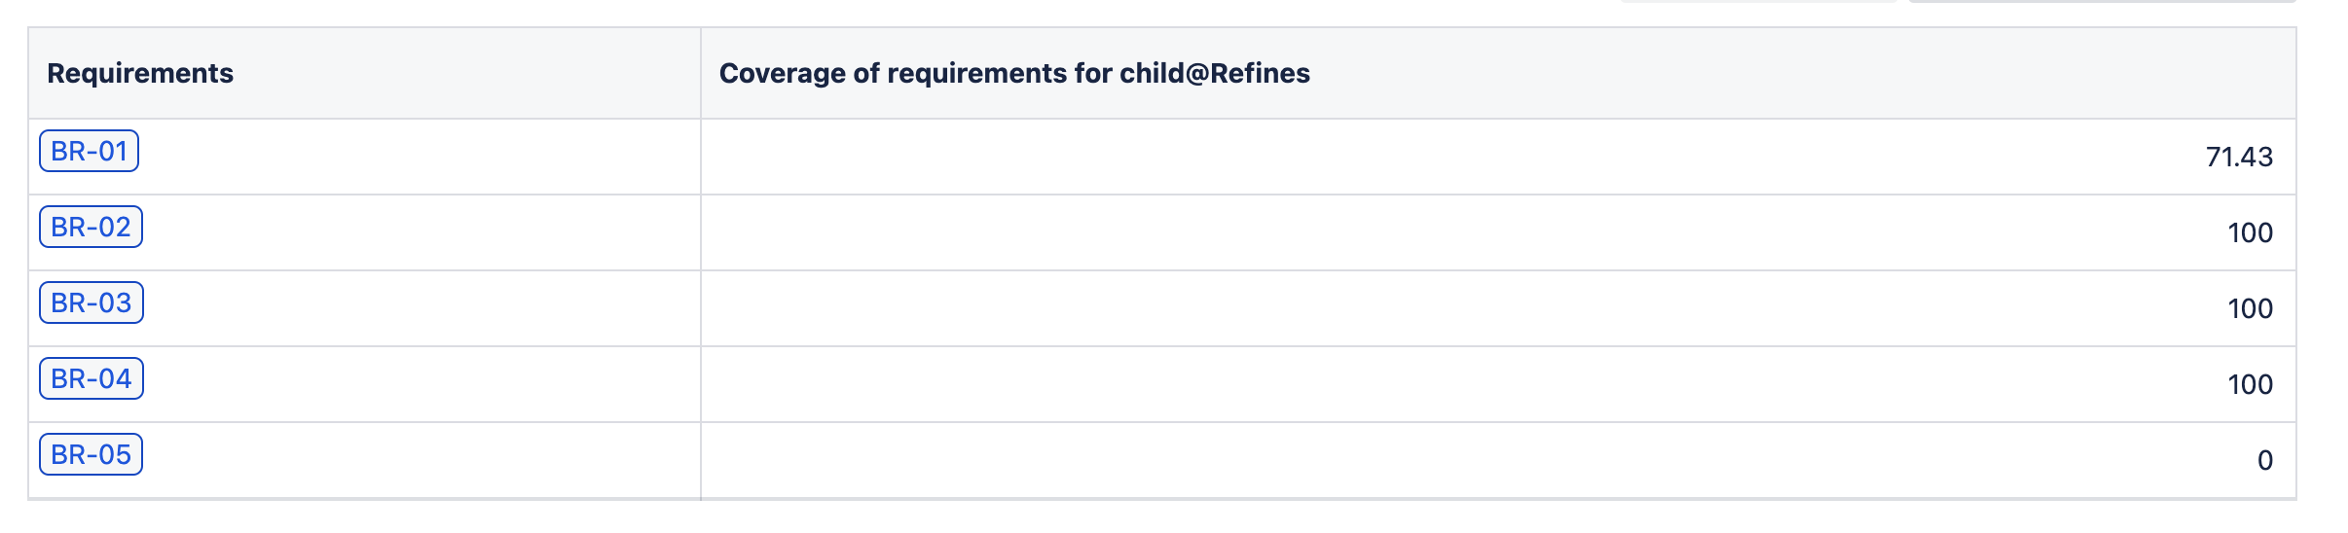This screenshot has height=533, width=2348.
Task: Click empty space beside the BR-01 badge
Action: [409, 156]
